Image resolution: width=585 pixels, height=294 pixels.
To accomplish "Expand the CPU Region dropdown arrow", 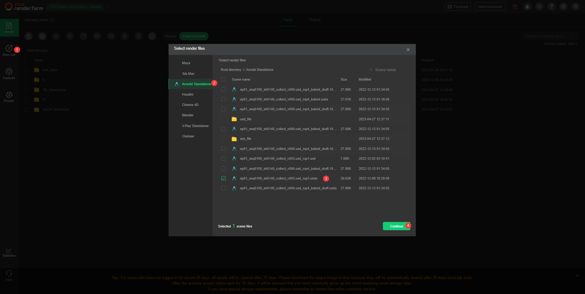I will 108,7.
